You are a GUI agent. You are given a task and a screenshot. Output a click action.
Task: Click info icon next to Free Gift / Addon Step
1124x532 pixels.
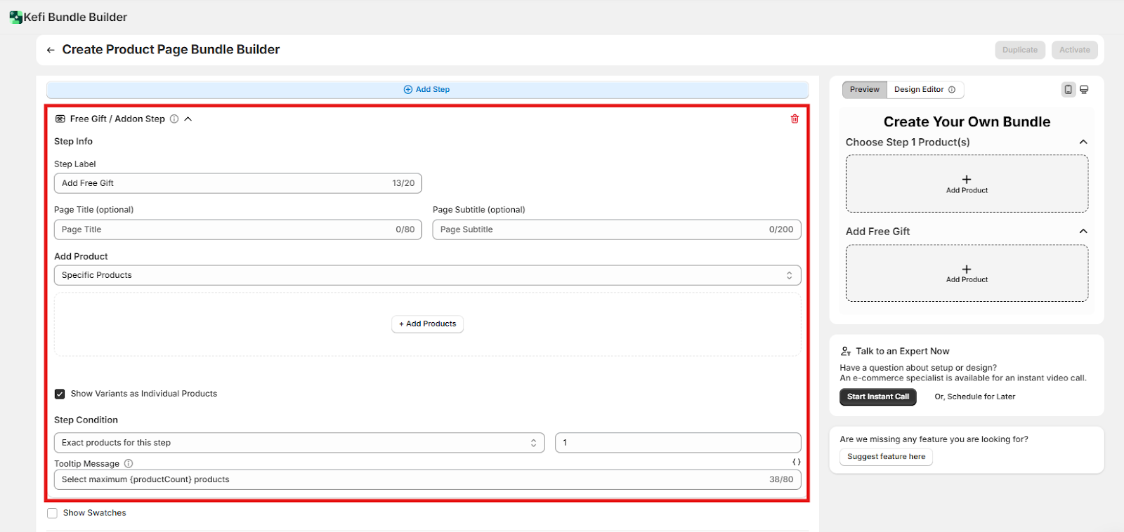click(x=174, y=119)
